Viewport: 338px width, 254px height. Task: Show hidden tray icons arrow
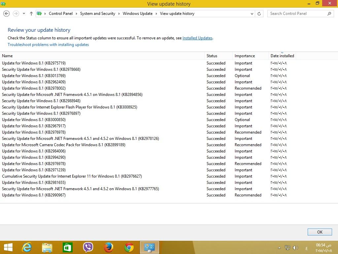click(279, 248)
